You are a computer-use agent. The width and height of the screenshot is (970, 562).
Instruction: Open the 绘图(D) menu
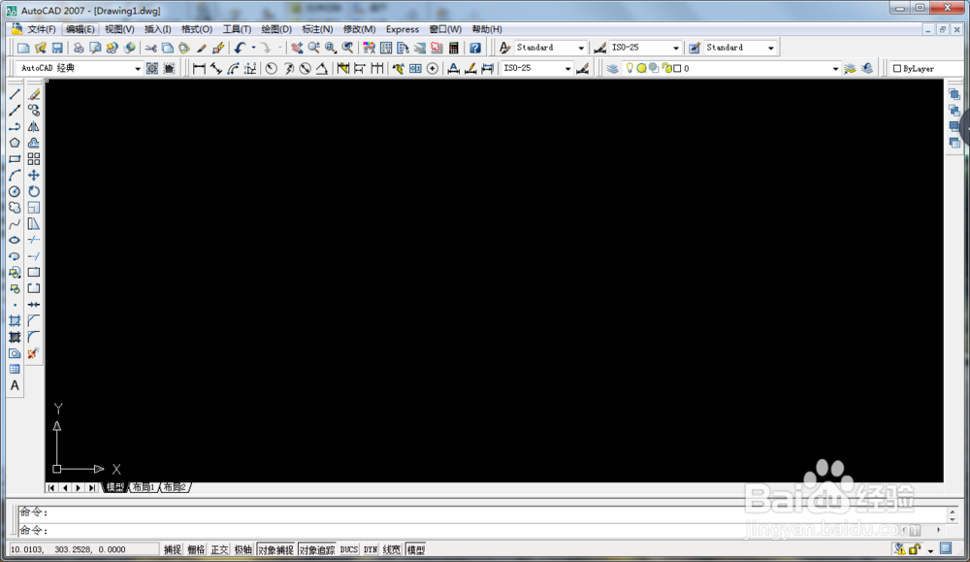[x=275, y=29]
